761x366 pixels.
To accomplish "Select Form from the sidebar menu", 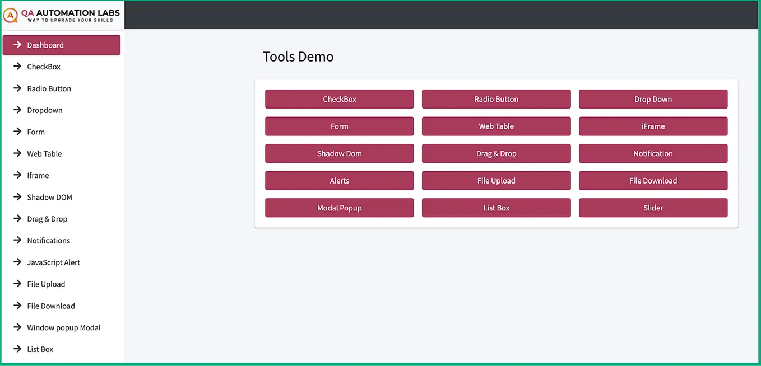I will pyautogui.click(x=35, y=132).
